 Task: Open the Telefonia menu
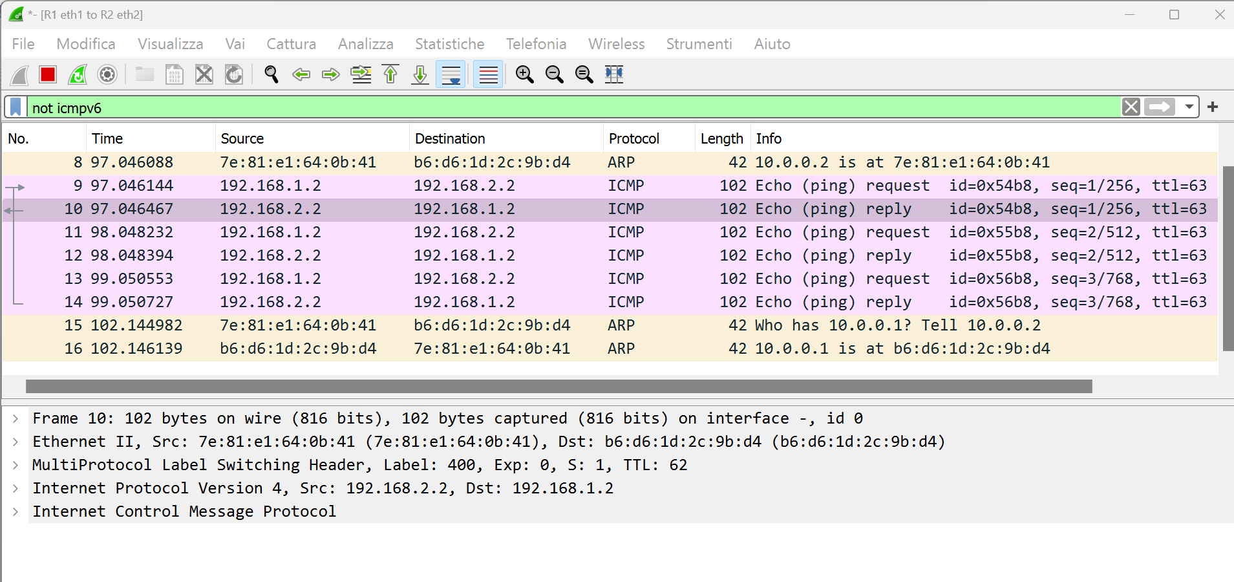[537, 44]
